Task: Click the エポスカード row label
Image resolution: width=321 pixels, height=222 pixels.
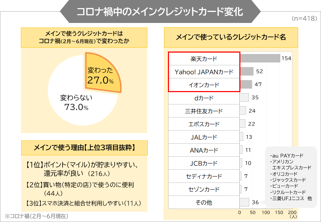Action: click(204, 124)
